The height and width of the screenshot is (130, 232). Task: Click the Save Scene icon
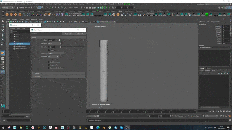(x=23, y=7)
